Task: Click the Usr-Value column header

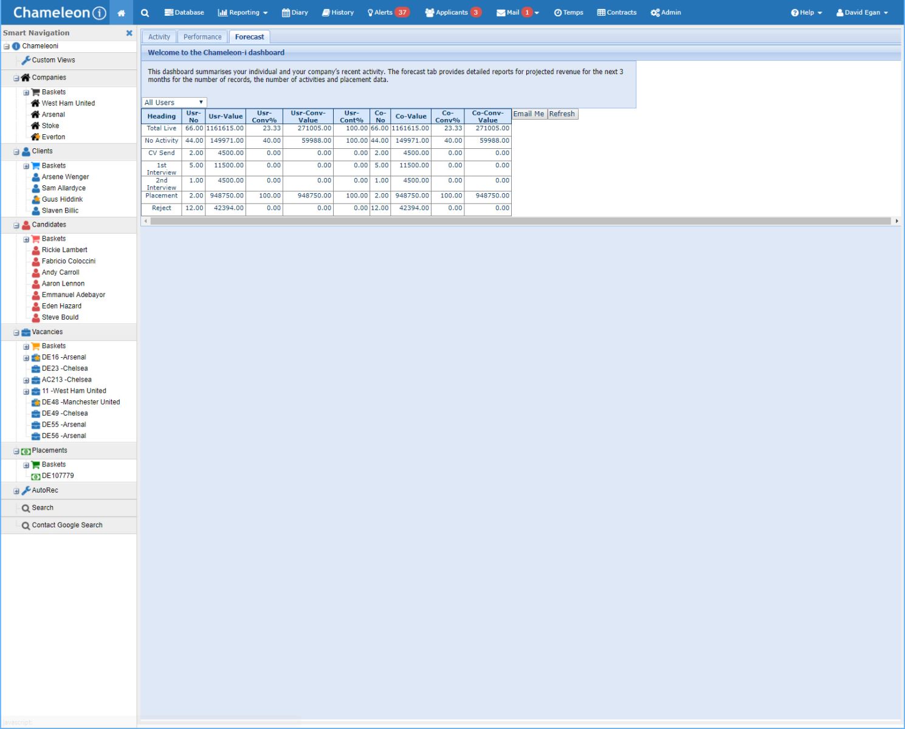Action: (x=225, y=117)
